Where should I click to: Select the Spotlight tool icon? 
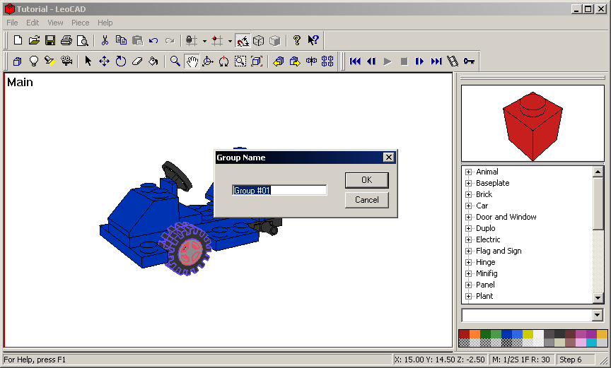click(x=50, y=61)
